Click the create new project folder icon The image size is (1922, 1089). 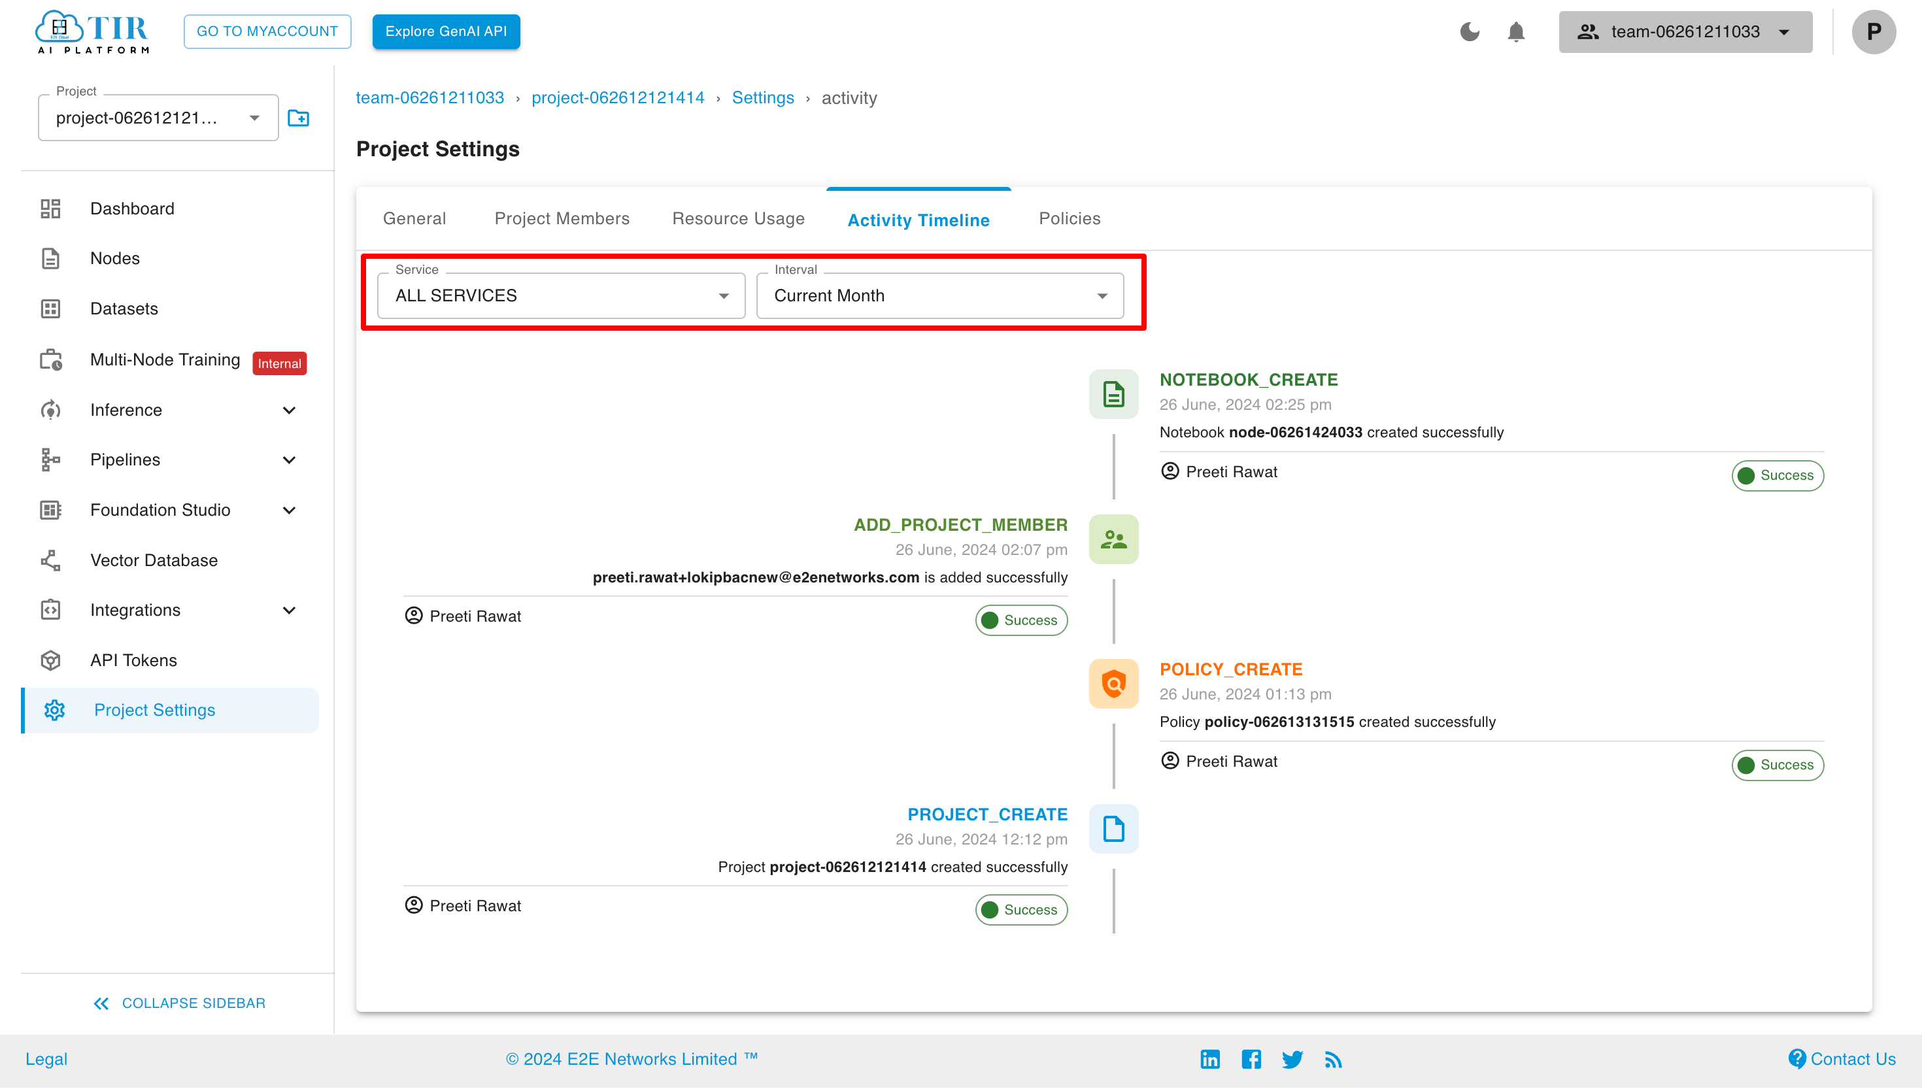[298, 118]
